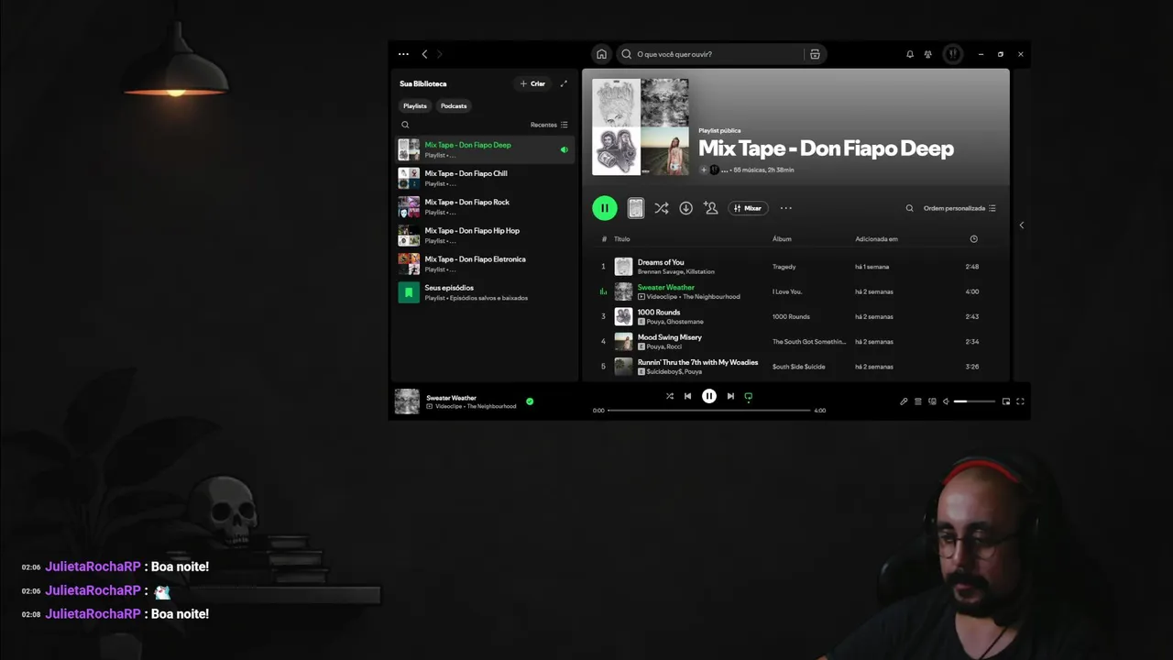The width and height of the screenshot is (1173, 660).
Task: Click the playlist cover art collage
Action: tap(640, 126)
